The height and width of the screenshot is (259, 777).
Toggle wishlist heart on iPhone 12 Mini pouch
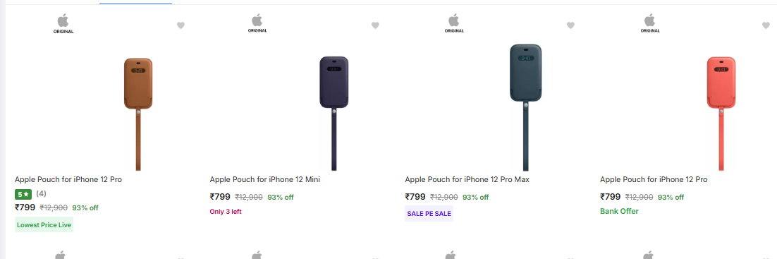point(376,25)
